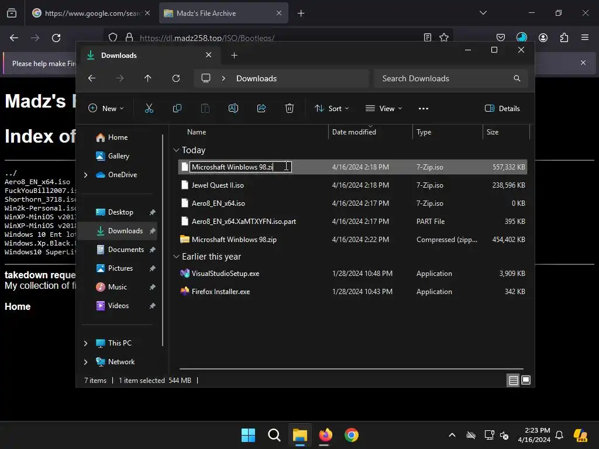Click the chevron after PC icon in address bar
Screen dimensions: 599x449
(x=223, y=78)
